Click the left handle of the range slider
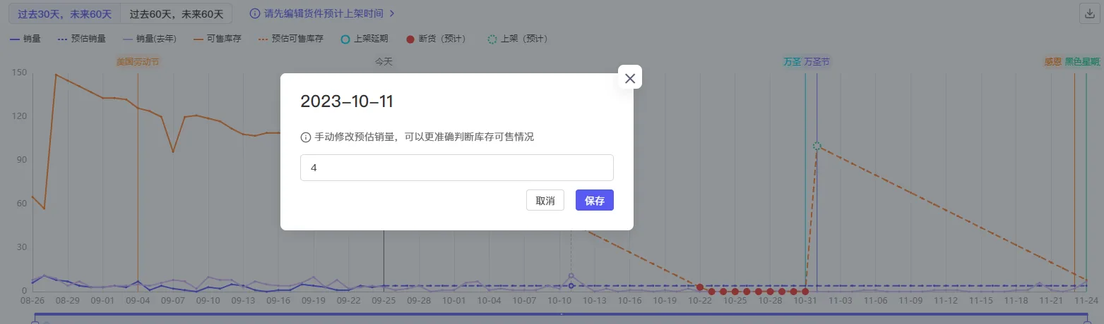Viewport: 1104px width, 324px height. tap(35, 321)
